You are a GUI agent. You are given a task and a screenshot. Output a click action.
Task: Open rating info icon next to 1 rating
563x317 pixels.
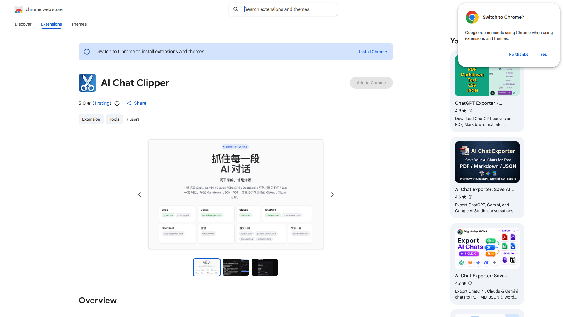(117, 103)
